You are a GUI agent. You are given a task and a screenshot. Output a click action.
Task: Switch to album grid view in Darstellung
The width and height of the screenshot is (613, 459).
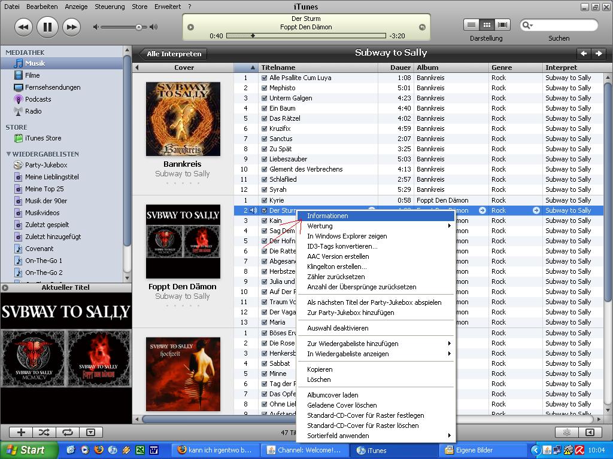tap(487, 25)
